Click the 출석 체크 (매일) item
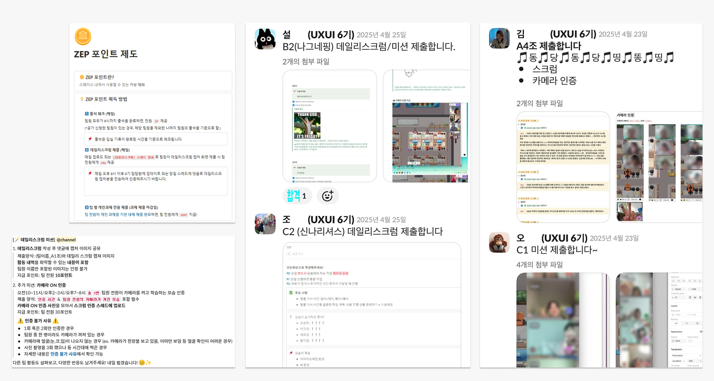 100,114
